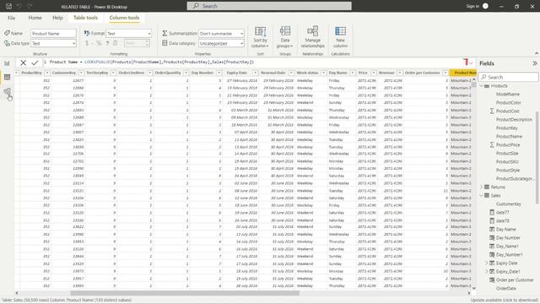The width and height of the screenshot is (540, 304).
Task: Click the Fields pane Search box
Action: [x=508, y=77]
